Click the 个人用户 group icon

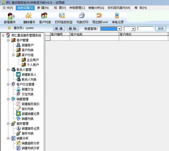click(24, 65)
